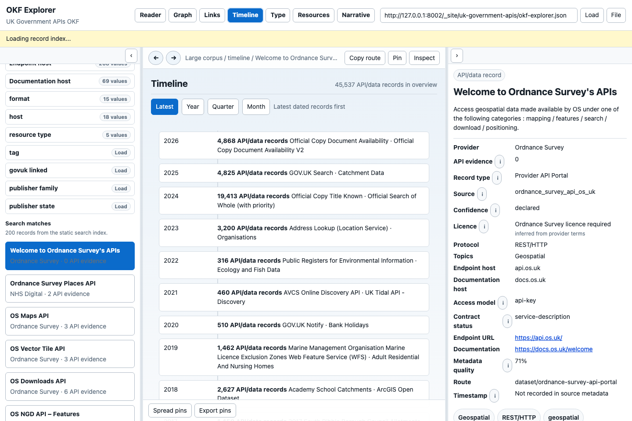The height and width of the screenshot is (421, 632).
Task: Open the 2026 timeline entry
Action: 294,145
